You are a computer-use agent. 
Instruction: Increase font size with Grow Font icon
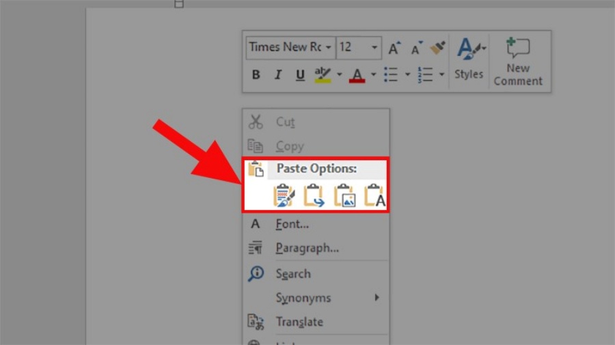[x=394, y=48]
